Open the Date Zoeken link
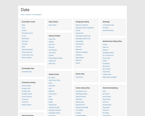The height and width of the screenshot is (116, 145). (x=53, y=25)
